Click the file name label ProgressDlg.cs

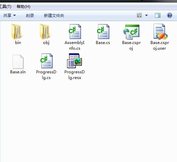click(x=46, y=75)
